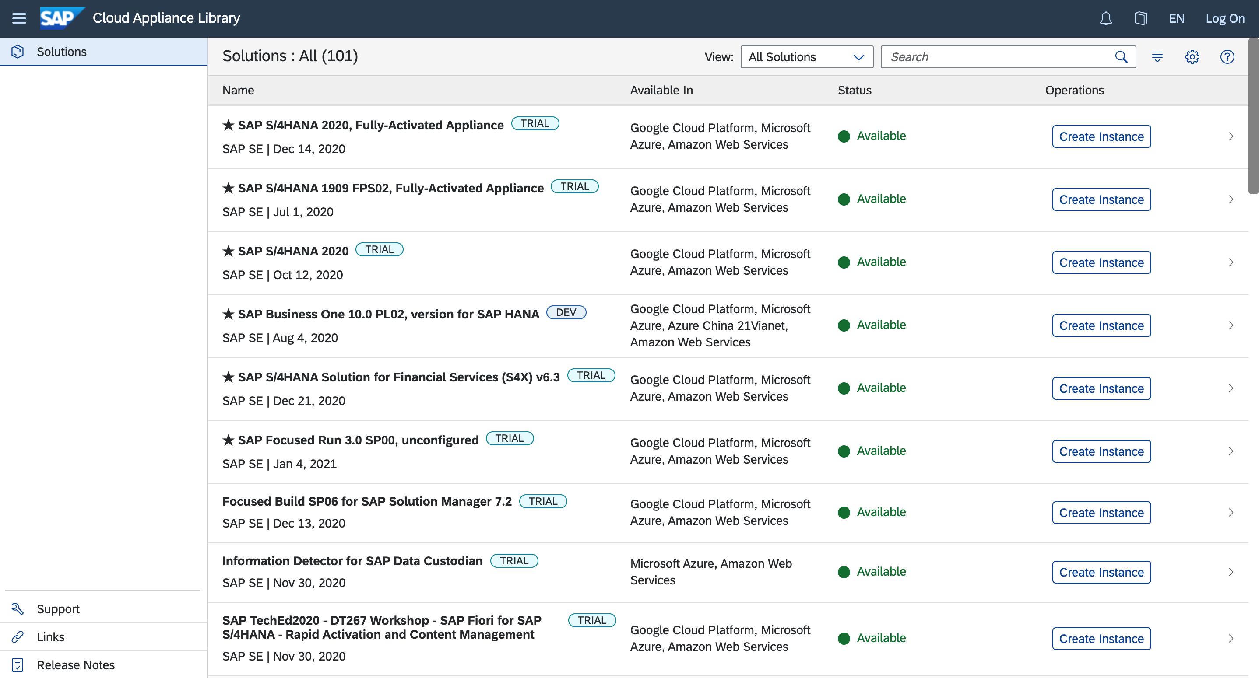Click Log On
Image resolution: width=1259 pixels, height=678 pixels.
[1225, 18]
